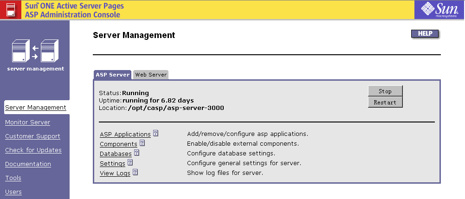Click the Sun Microsystems logo
Image resolution: width=465 pixels, height=199 pixels.
click(439, 9)
